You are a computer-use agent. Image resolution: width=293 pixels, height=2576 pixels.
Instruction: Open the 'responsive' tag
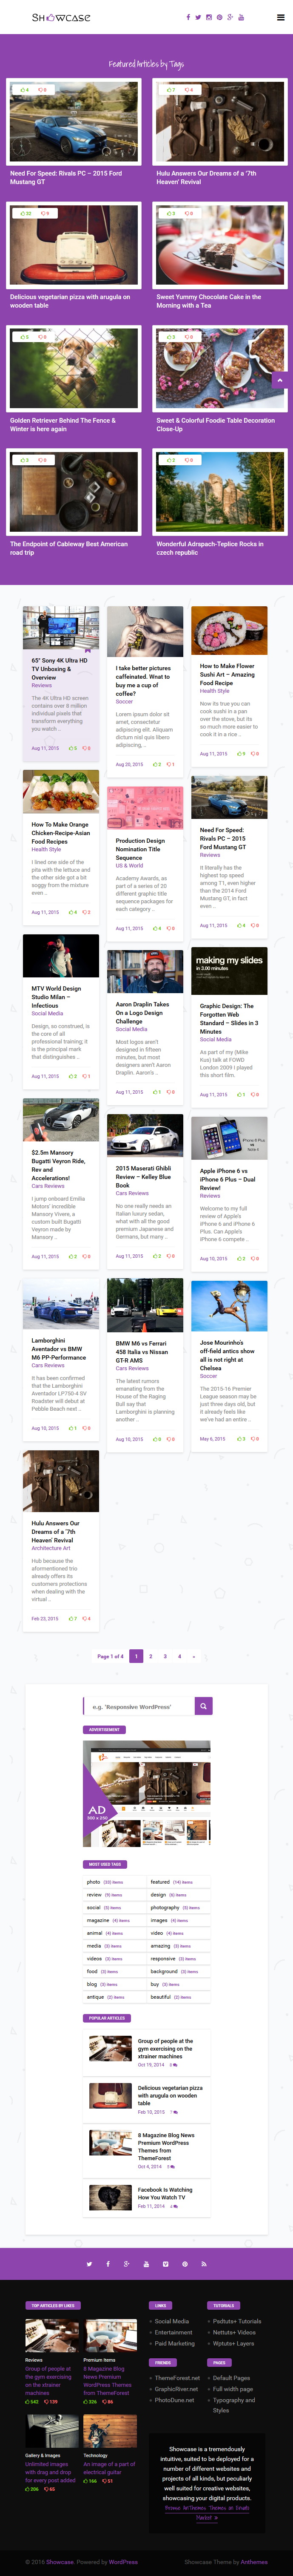click(x=162, y=1958)
